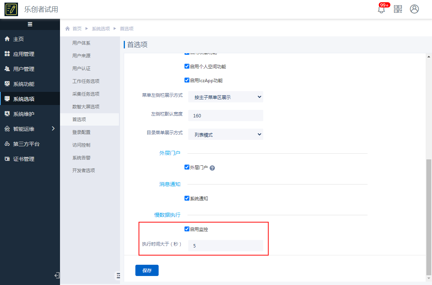
Task: Uncheck the 启用监控 checkbox
Action: (x=187, y=229)
